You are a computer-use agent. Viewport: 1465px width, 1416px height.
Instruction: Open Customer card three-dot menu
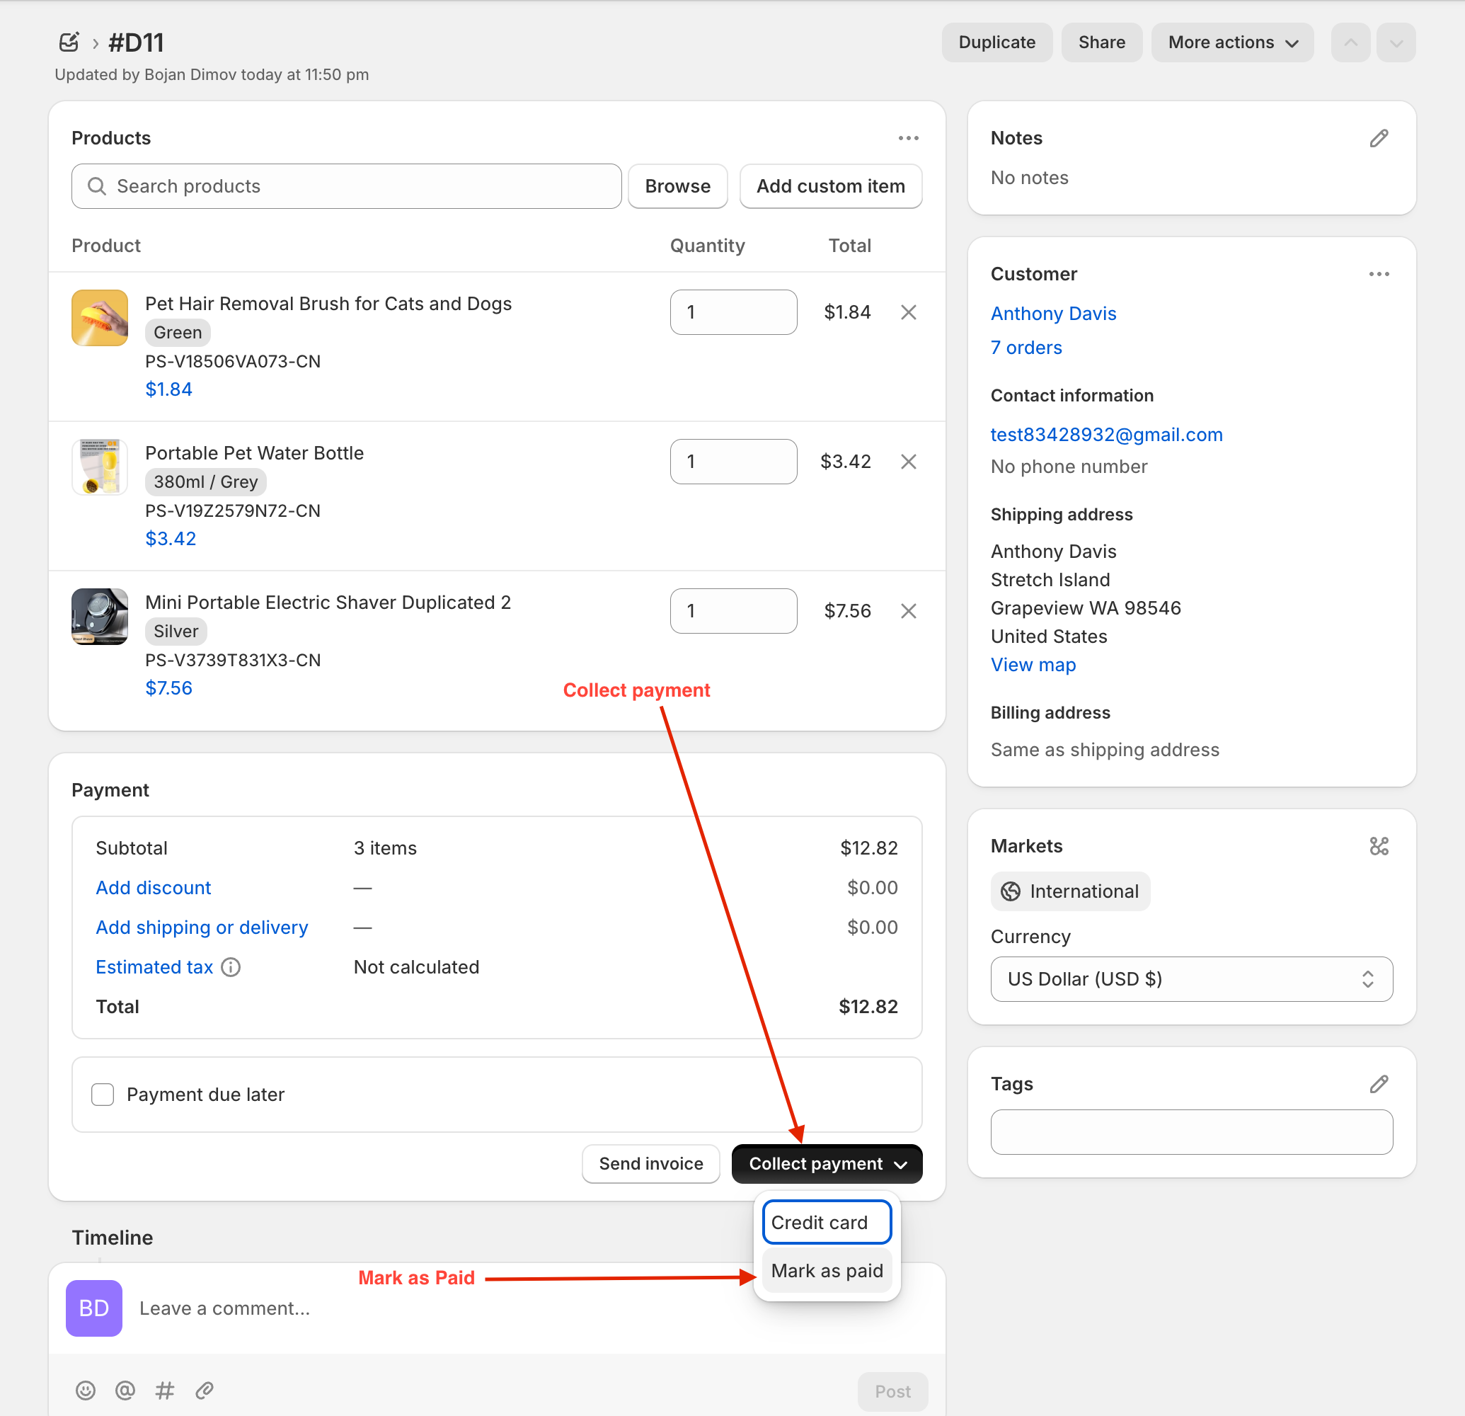[x=1378, y=275]
